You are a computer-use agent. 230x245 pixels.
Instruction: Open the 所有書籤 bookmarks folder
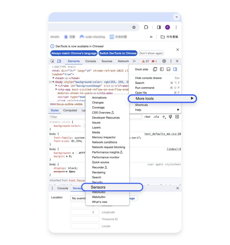click(170, 37)
